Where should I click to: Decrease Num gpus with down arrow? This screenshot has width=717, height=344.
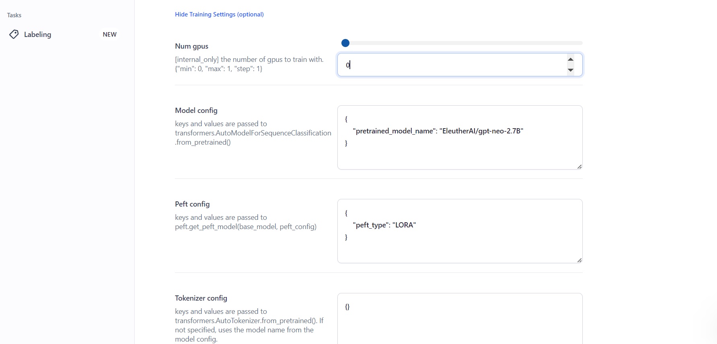coord(570,70)
